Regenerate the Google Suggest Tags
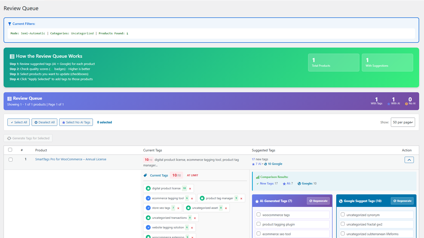This screenshot has width=424, height=238. (x=402, y=201)
